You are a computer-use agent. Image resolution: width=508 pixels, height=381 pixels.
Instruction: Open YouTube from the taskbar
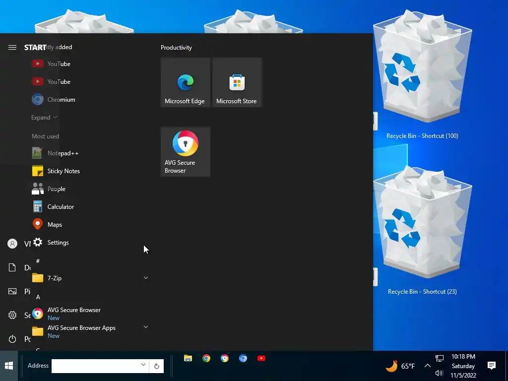[x=261, y=358]
